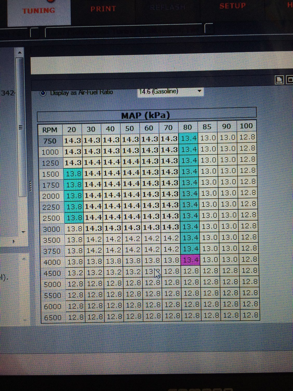Select the 14.3 cell at 750 RPM, 20 kPa
The width and height of the screenshot is (293, 391).
(x=72, y=141)
